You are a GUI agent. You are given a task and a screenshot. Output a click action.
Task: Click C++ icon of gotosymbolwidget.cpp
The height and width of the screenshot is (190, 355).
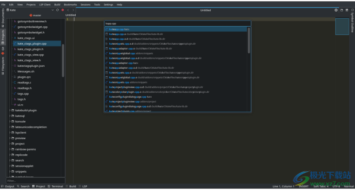coord(15,27)
